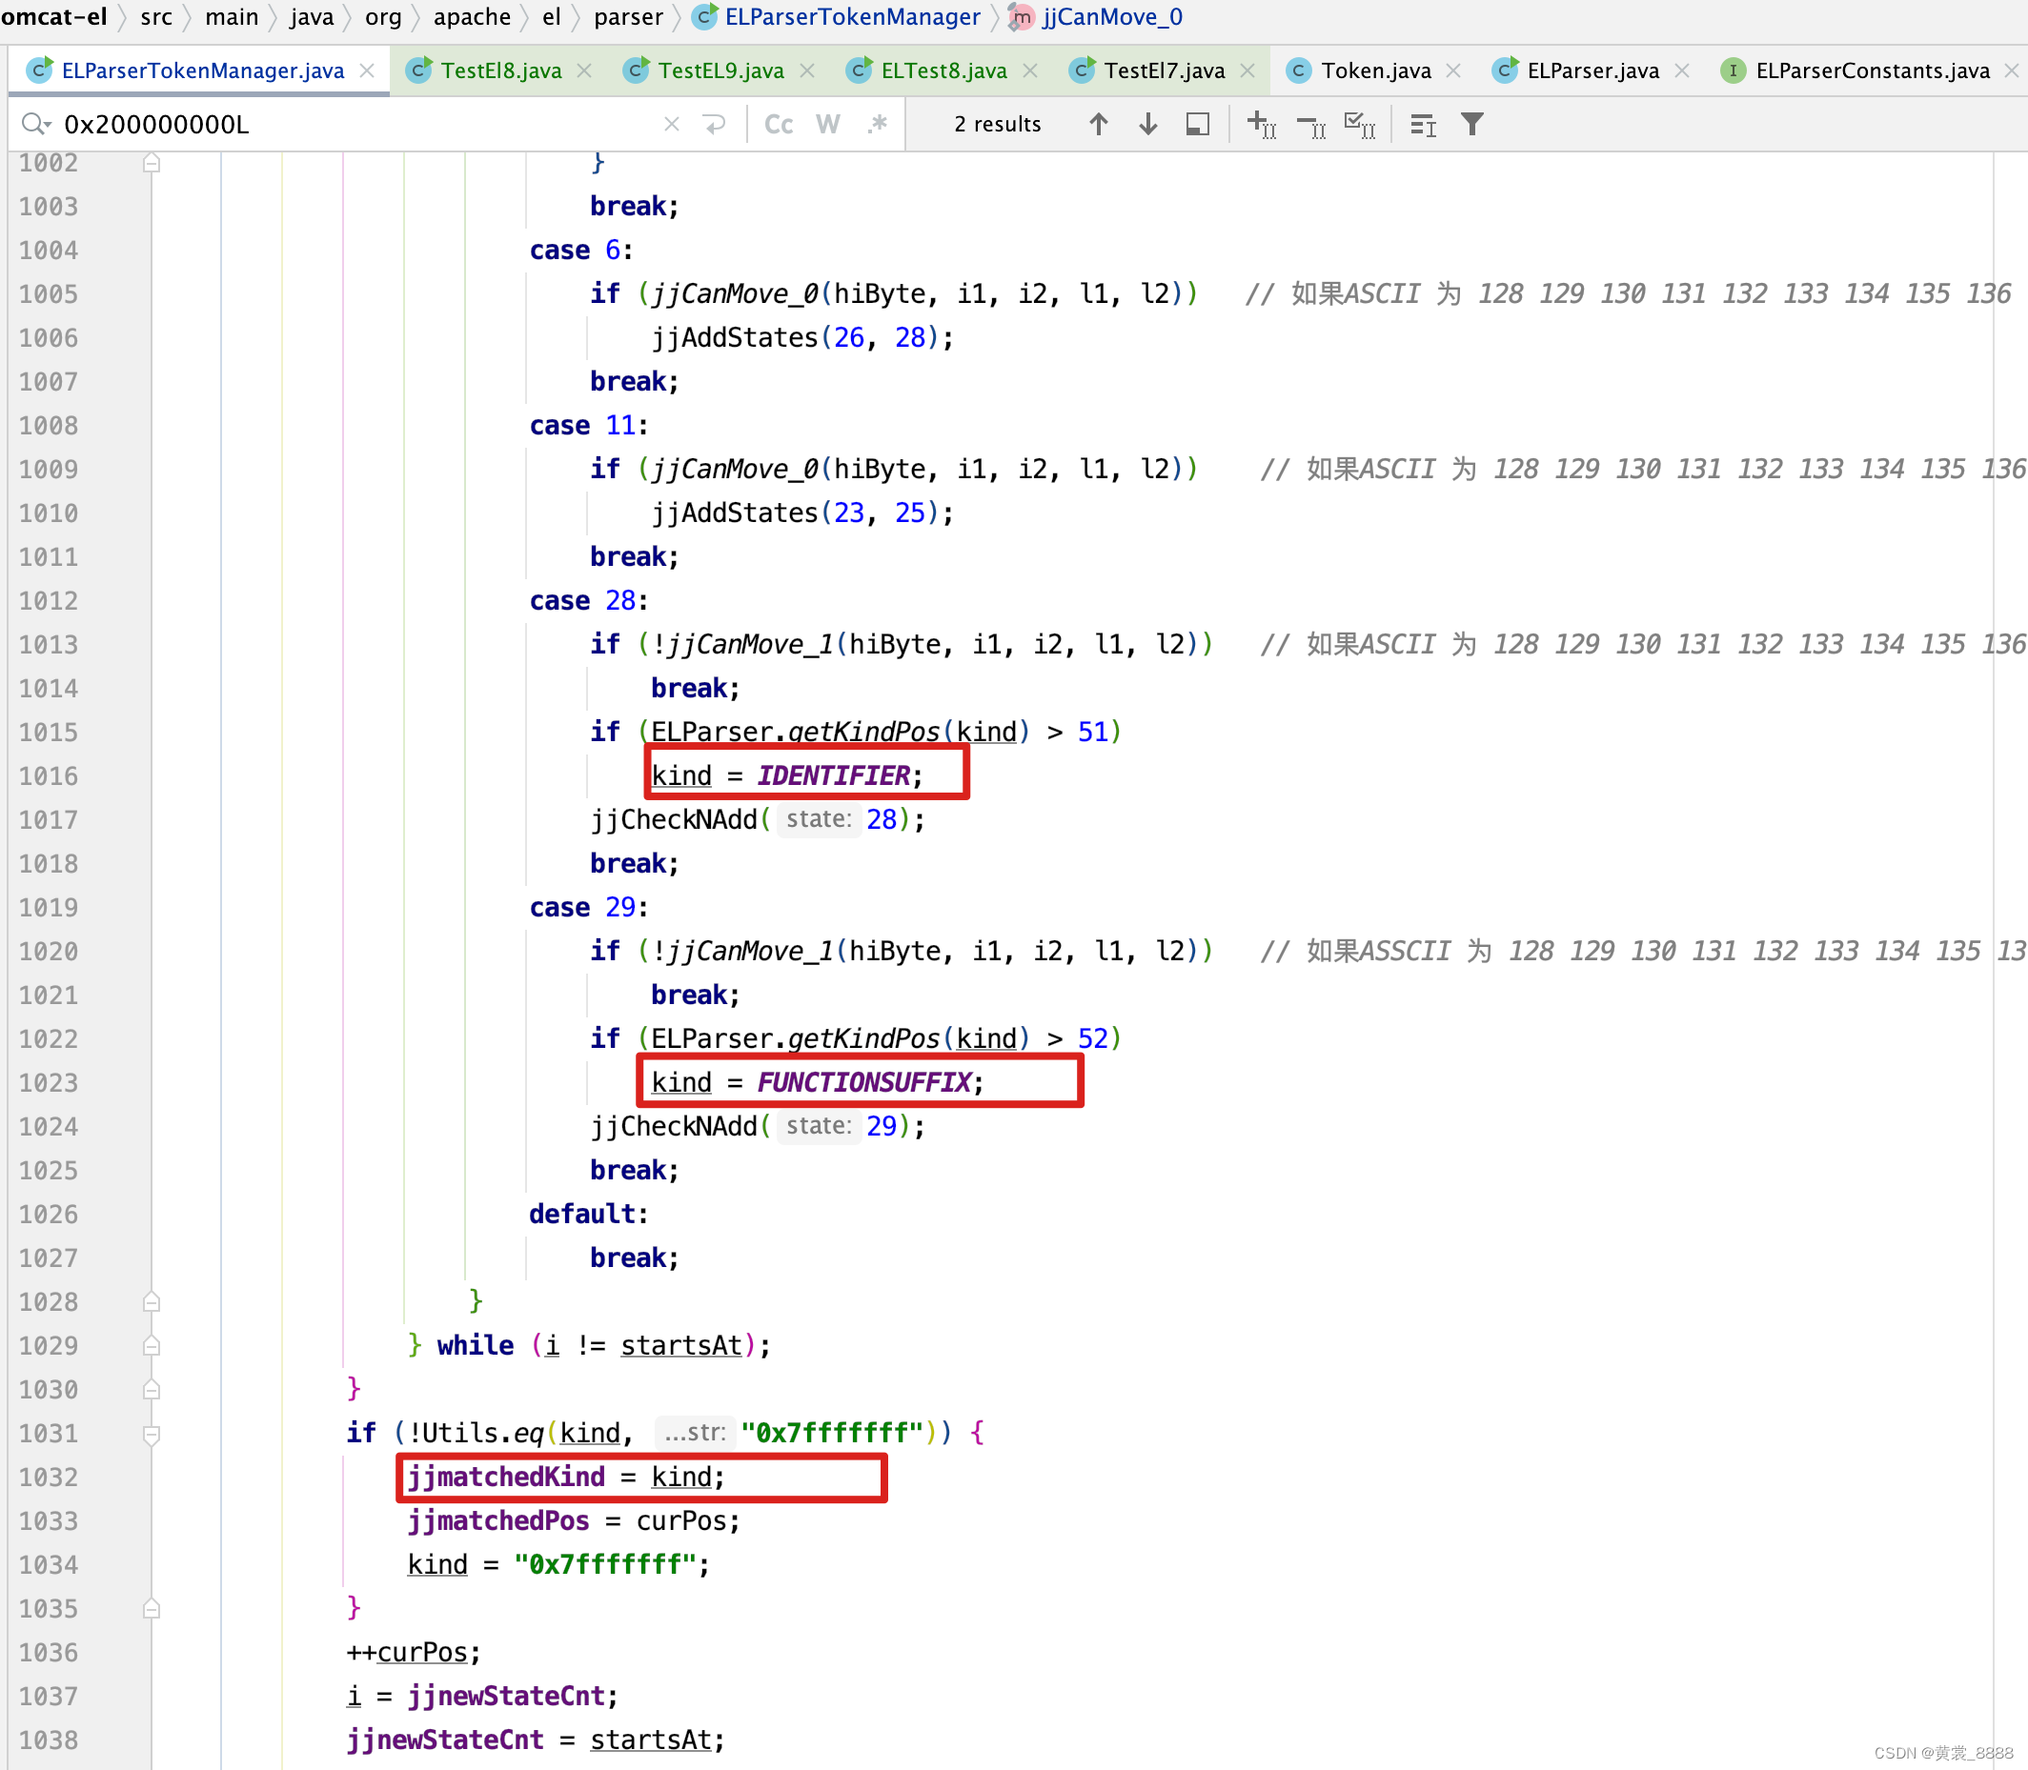The height and width of the screenshot is (1770, 2028).
Task: Close the TestEl7.java tab
Action: [1248, 71]
